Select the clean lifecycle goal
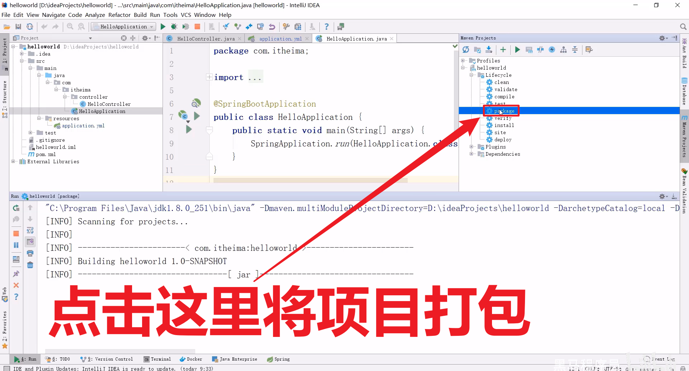This screenshot has height=371, width=689. point(502,82)
